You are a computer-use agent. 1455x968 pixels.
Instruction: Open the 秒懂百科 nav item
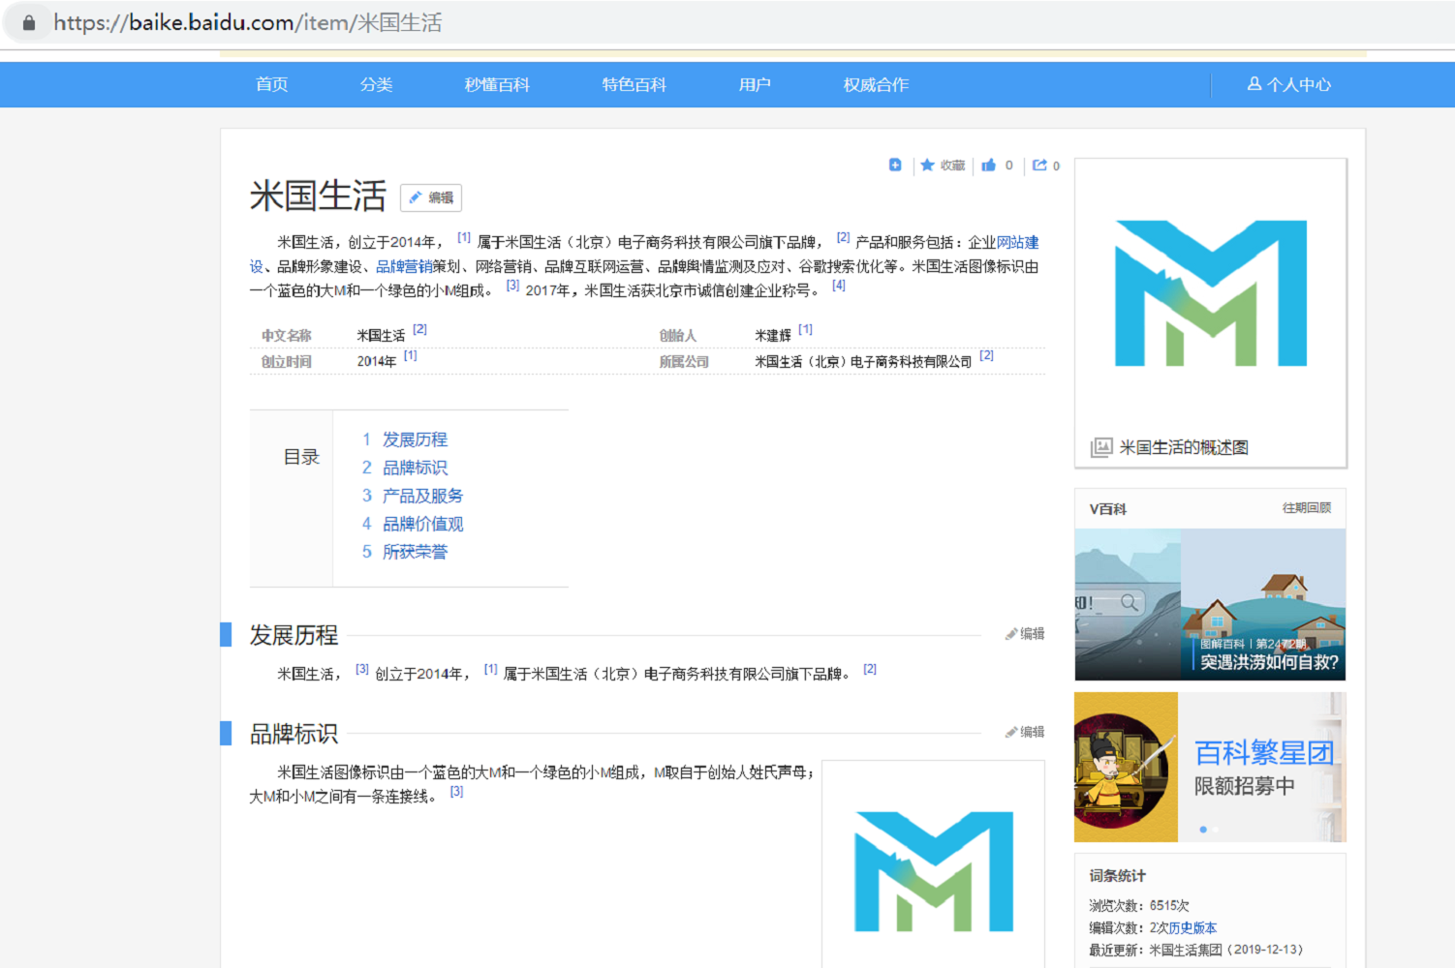497,84
